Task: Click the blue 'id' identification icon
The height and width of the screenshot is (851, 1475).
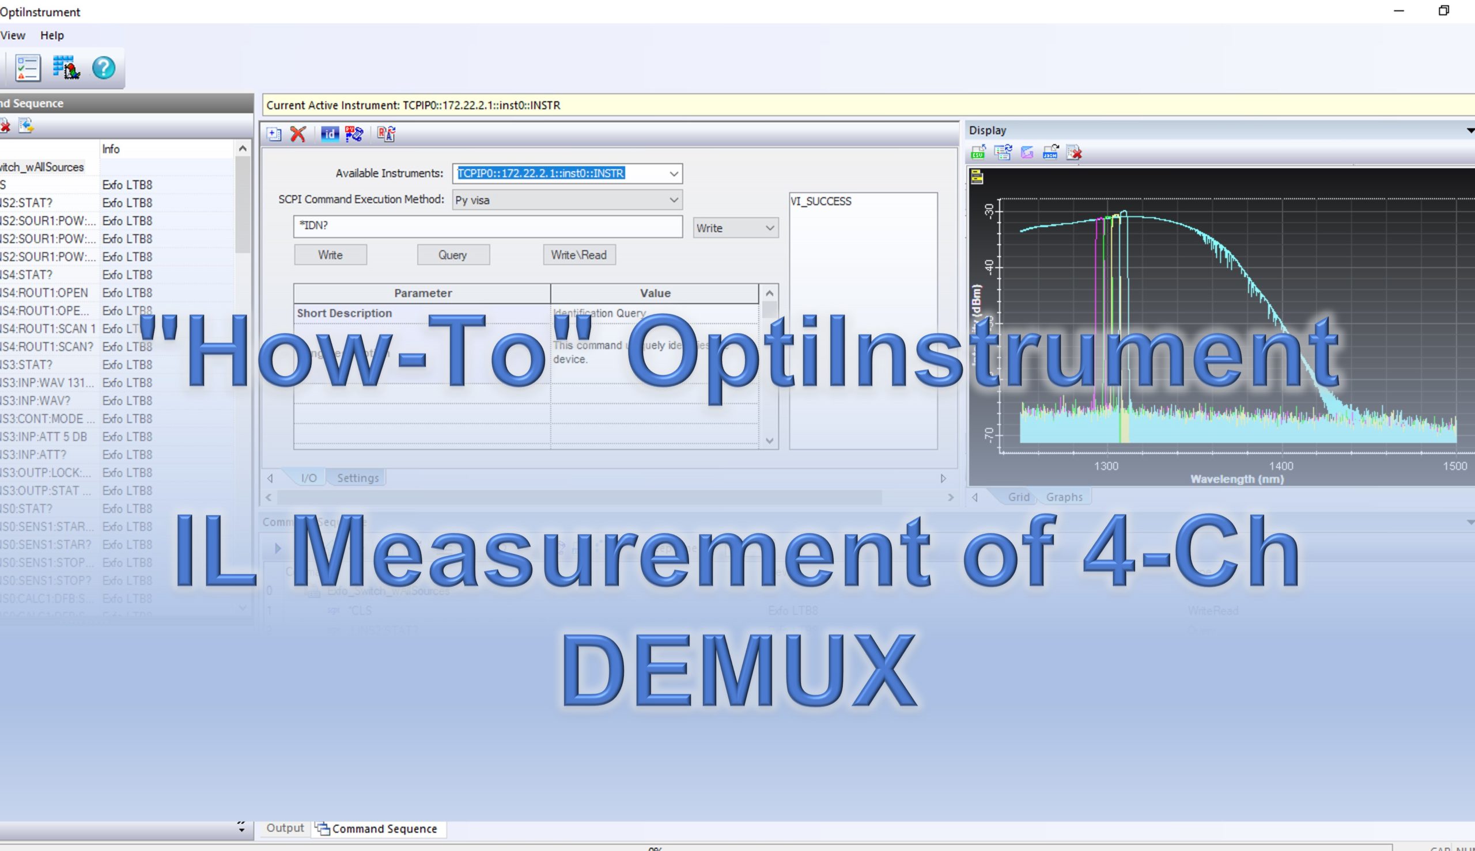Action: pos(331,134)
